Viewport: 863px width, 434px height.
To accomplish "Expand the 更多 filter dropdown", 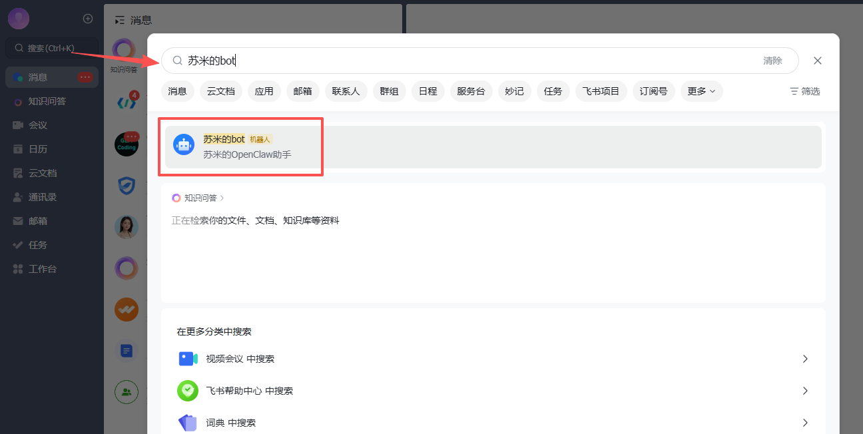I will point(701,91).
